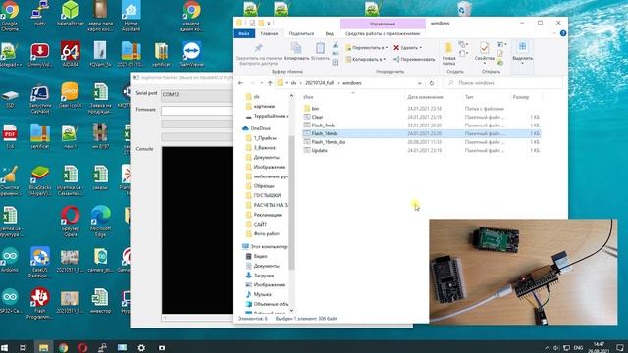This screenshot has width=628, height=353.
Task: Click the Explorer up-one-level arrow
Action: [270, 83]
